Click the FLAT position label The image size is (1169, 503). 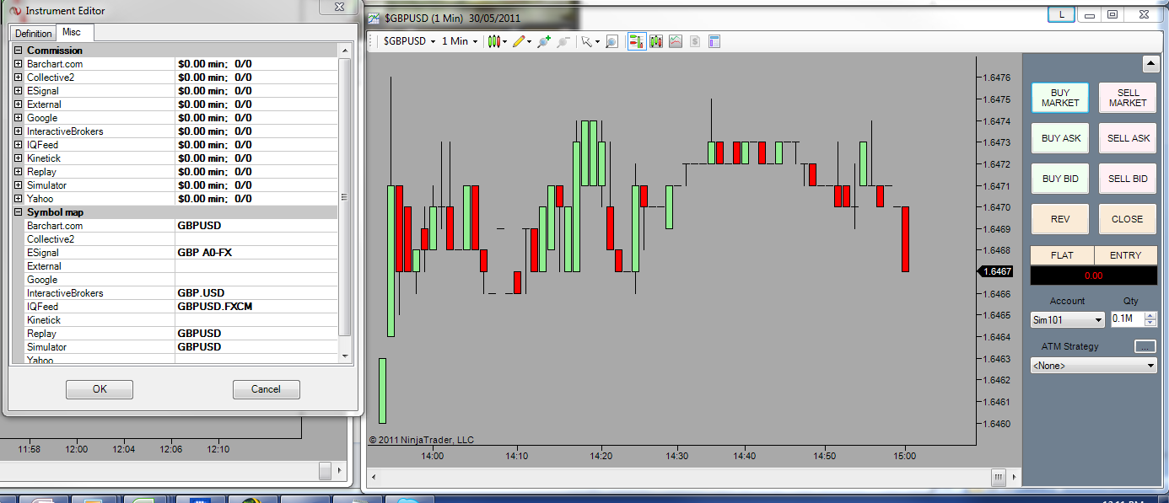(x=1062, y=255)
